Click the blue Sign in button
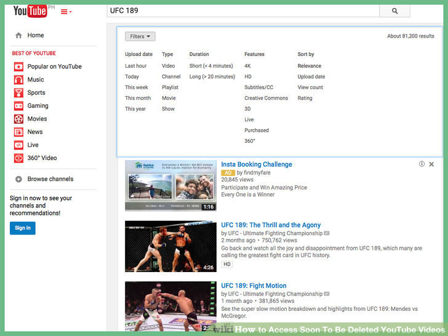448x336 pixels. pos(23,228)
